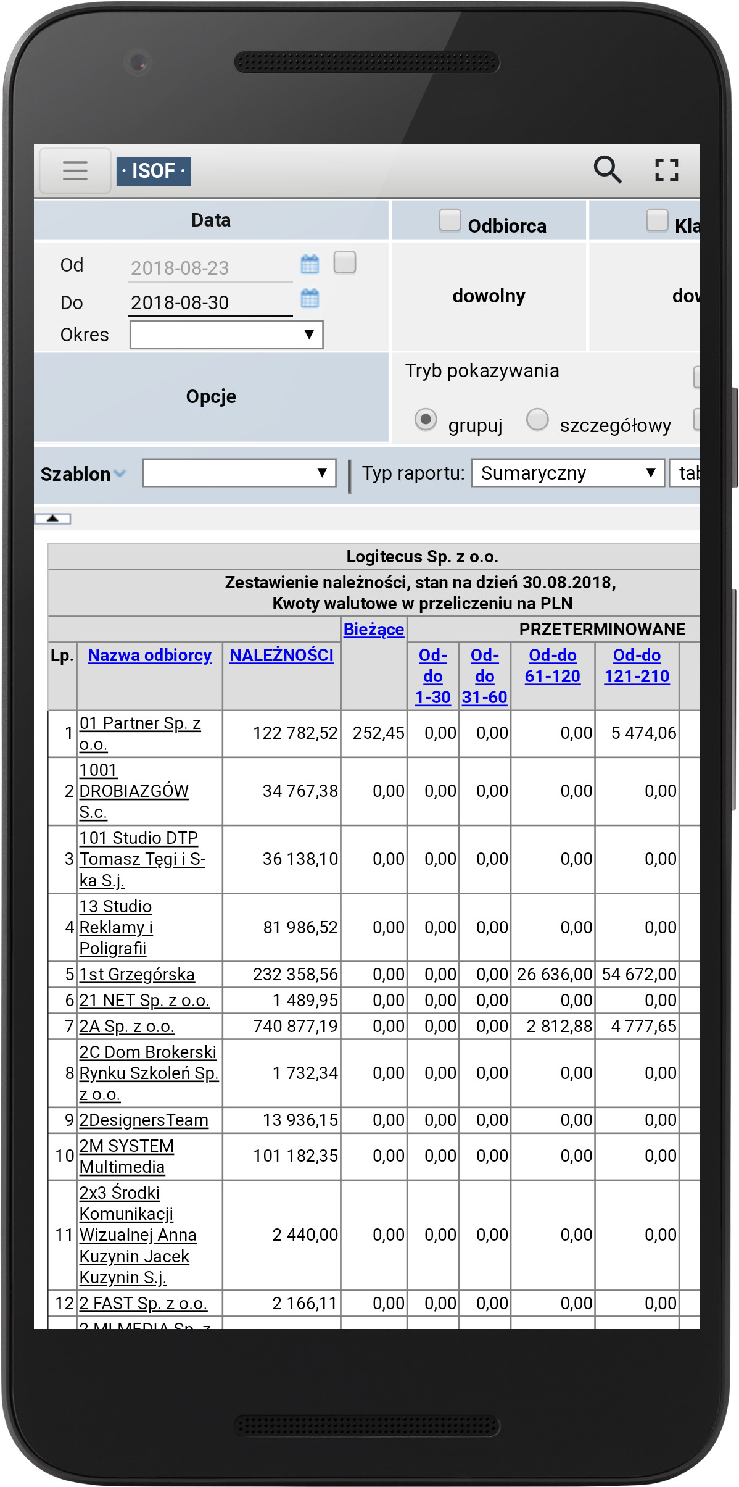The width and height of the screenshot is (739, 1487).
Task: Toggle fullscreen mode icon
Action: click(666, 170)
